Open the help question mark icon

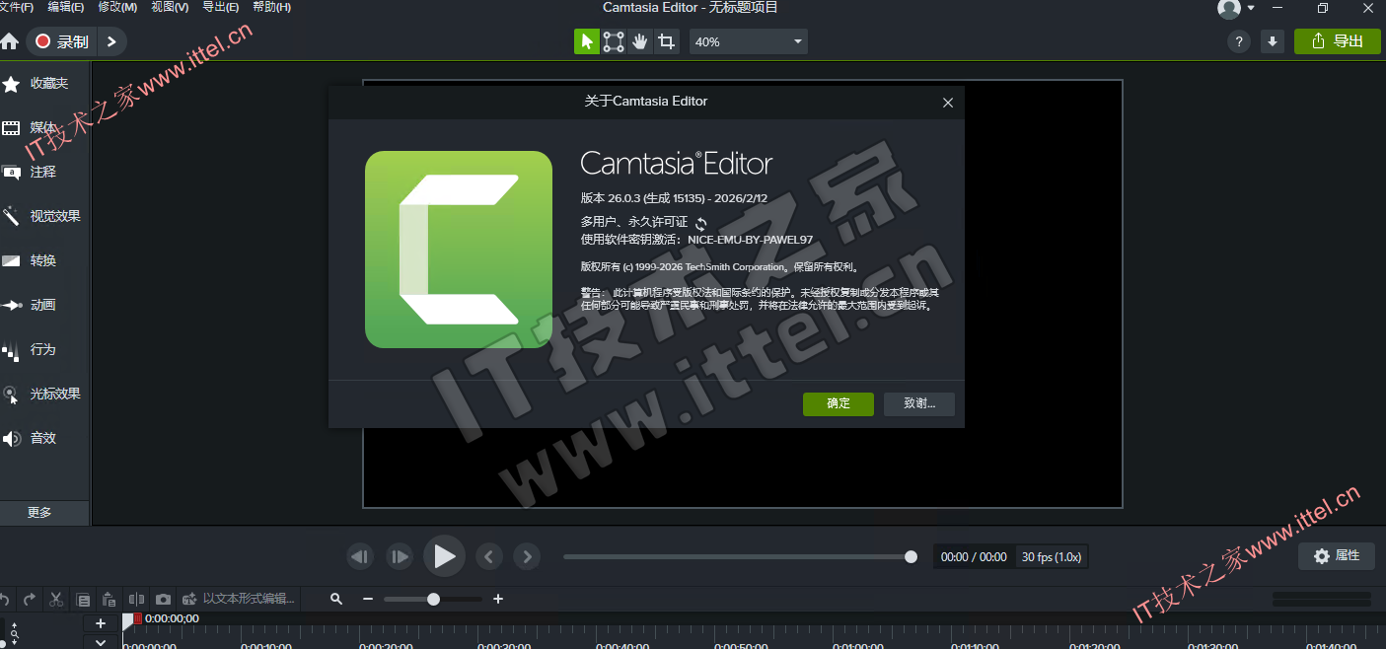tap(1239, 41)
